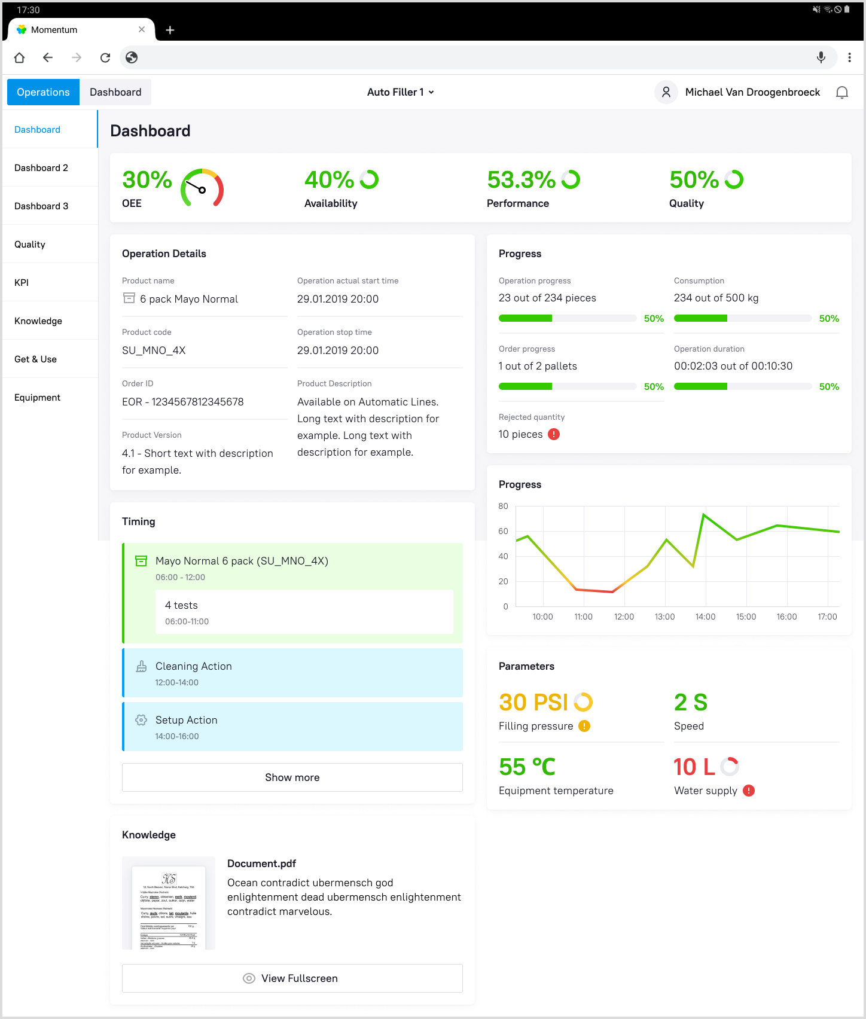
Task: Click the muted sound status icon
Action: tap(816, 10)
